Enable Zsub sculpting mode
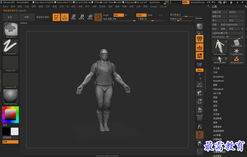This screenshot has height=157, width=247. [150, 15]
